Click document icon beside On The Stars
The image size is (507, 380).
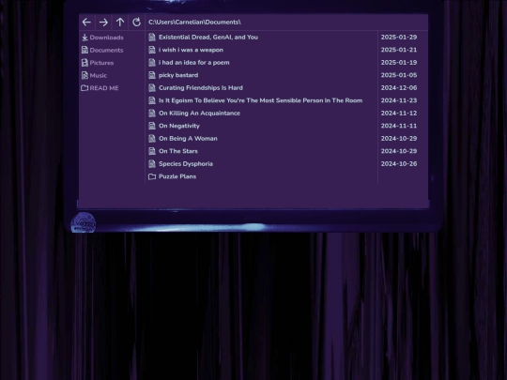(x=152, y=151)
